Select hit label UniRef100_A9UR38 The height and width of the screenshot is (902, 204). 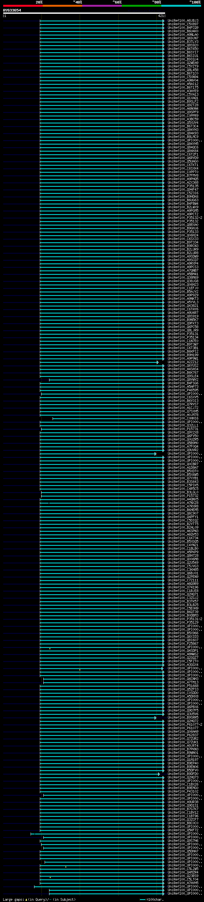pos(183,802)
